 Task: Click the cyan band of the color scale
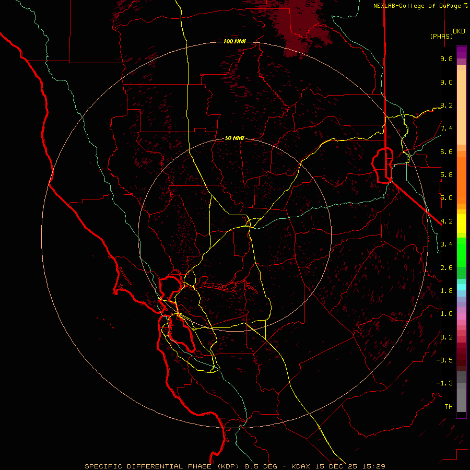click(x=461, y=287)
